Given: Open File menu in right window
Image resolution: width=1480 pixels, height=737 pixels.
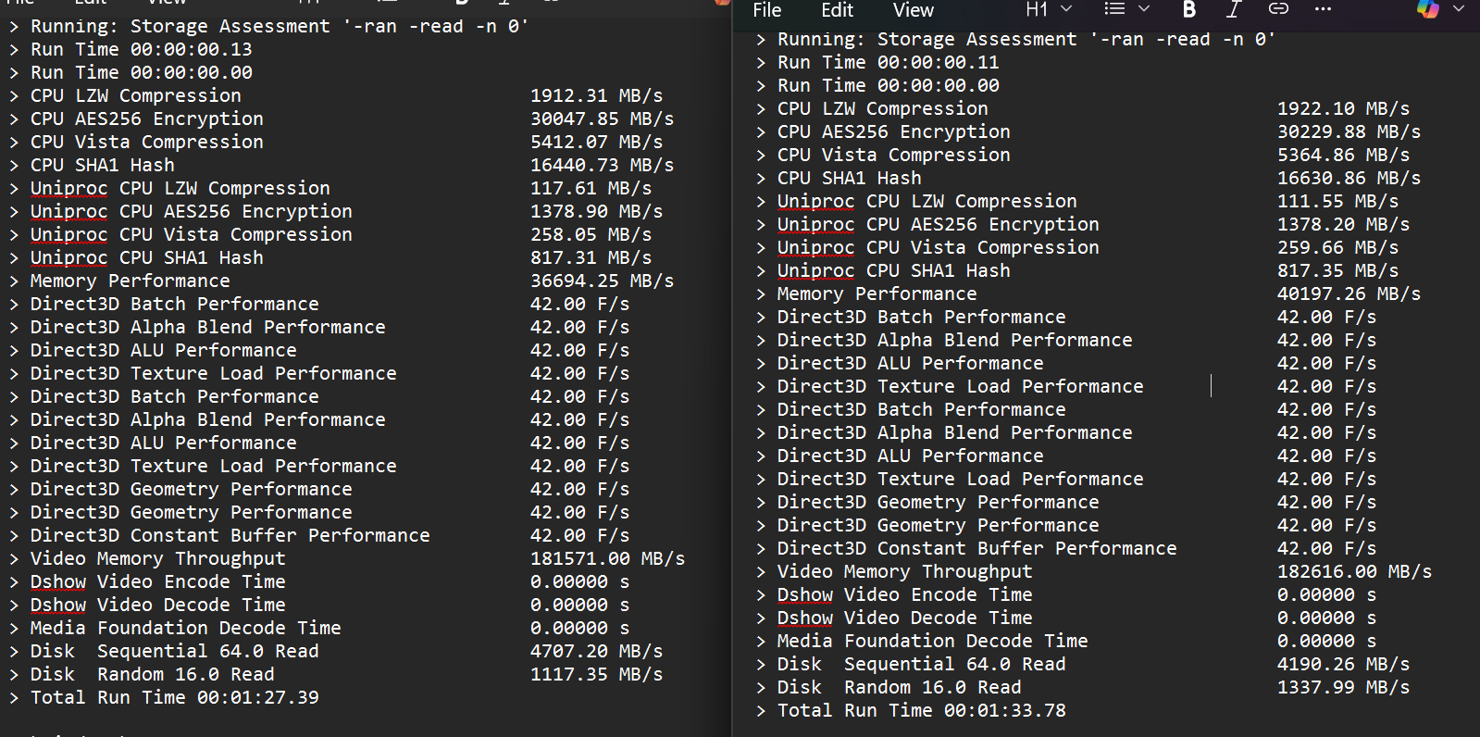Looking at the screenshot, I should [767, 10].
